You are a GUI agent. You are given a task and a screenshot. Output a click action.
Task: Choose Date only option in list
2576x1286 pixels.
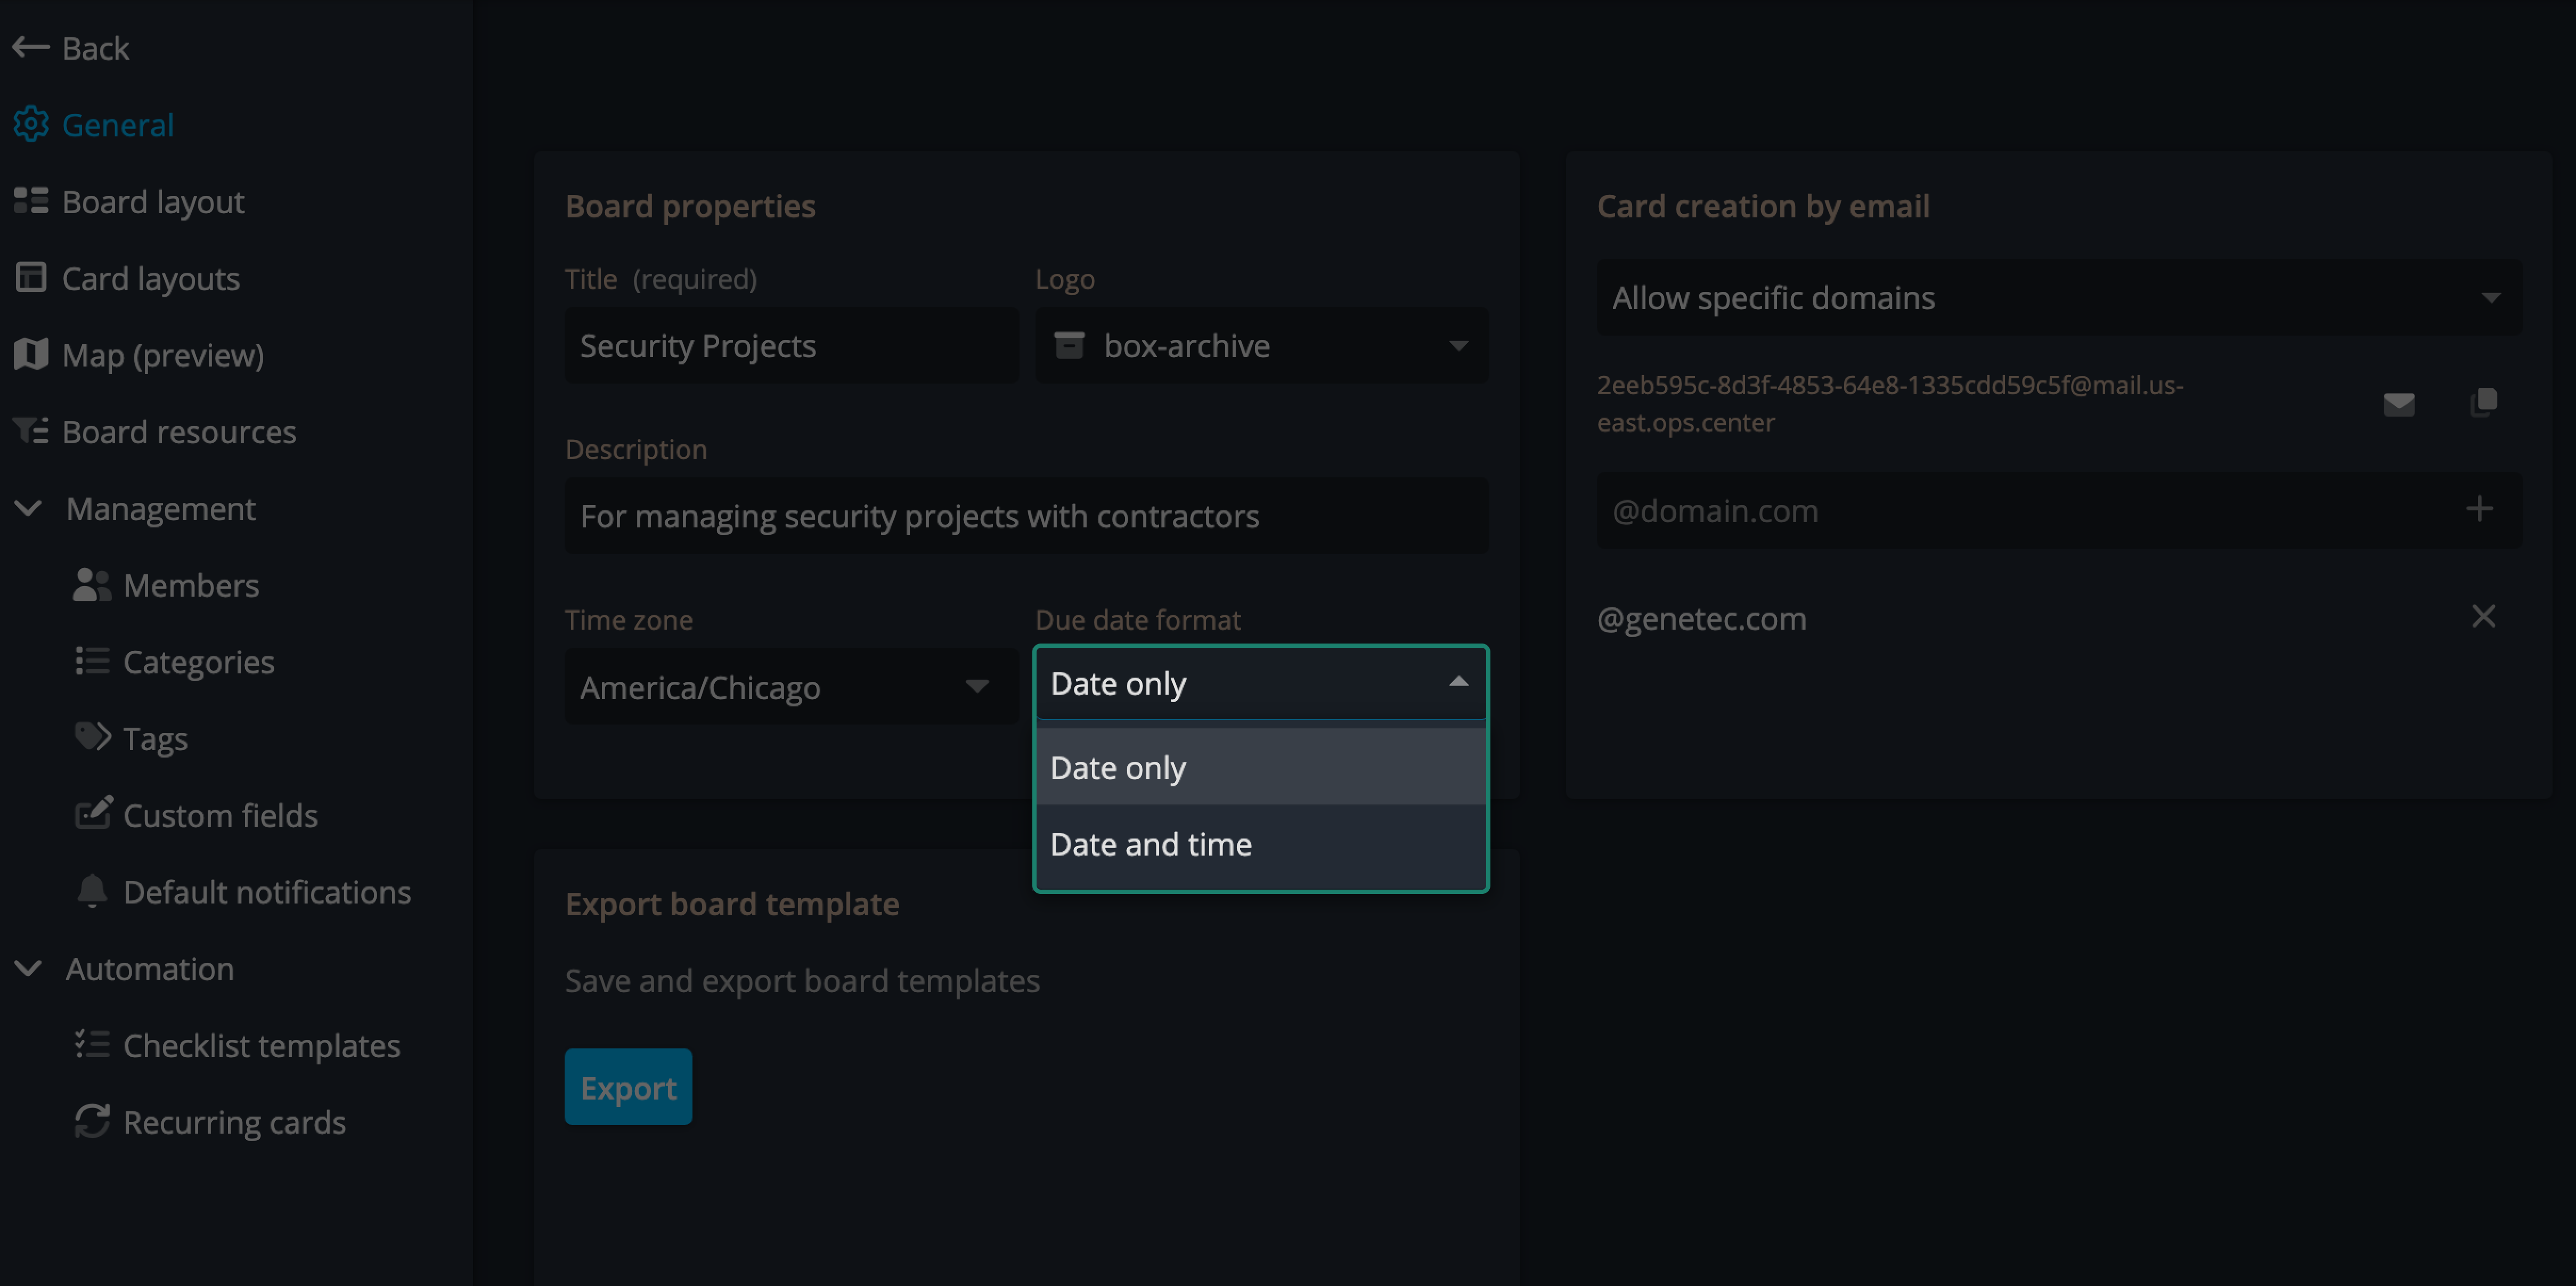tap(1118, 767)
